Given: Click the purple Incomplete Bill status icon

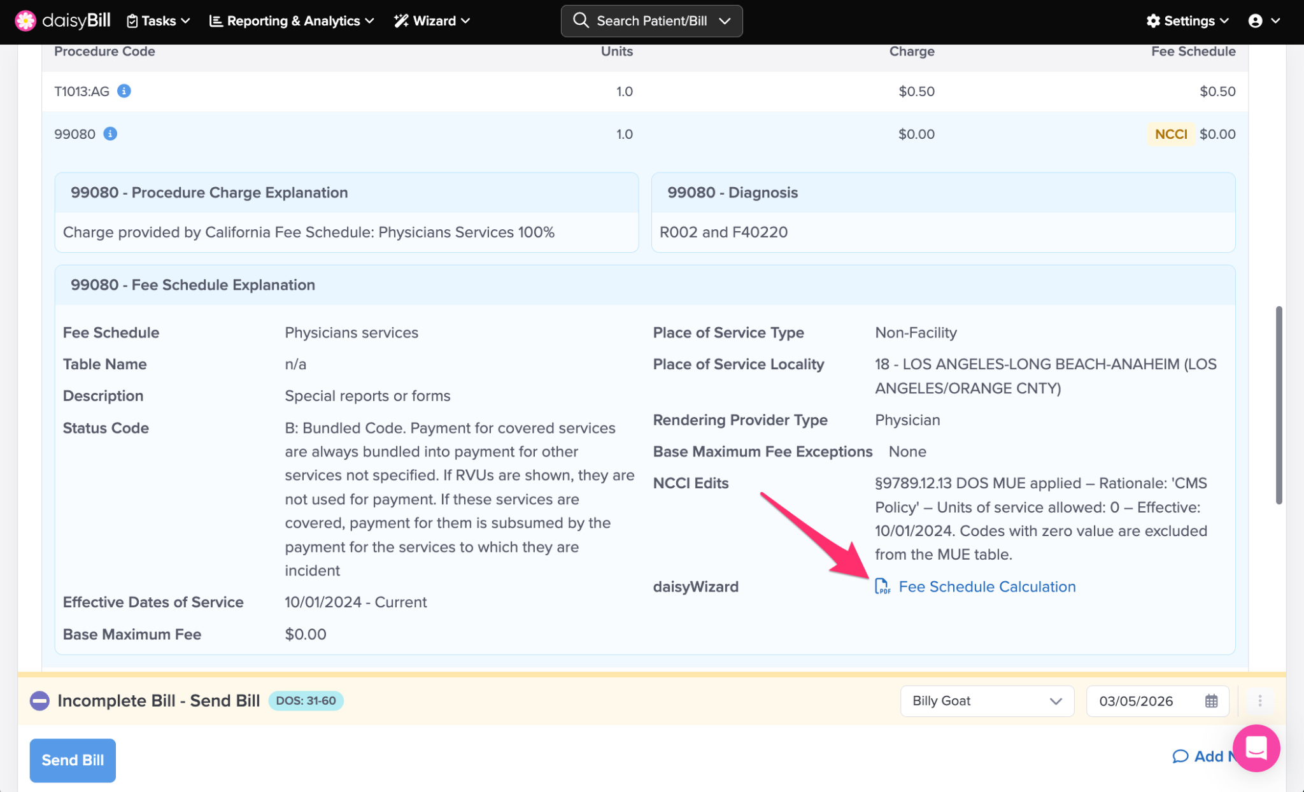Looking at the screenshot, I should click(x=39, y=701).
